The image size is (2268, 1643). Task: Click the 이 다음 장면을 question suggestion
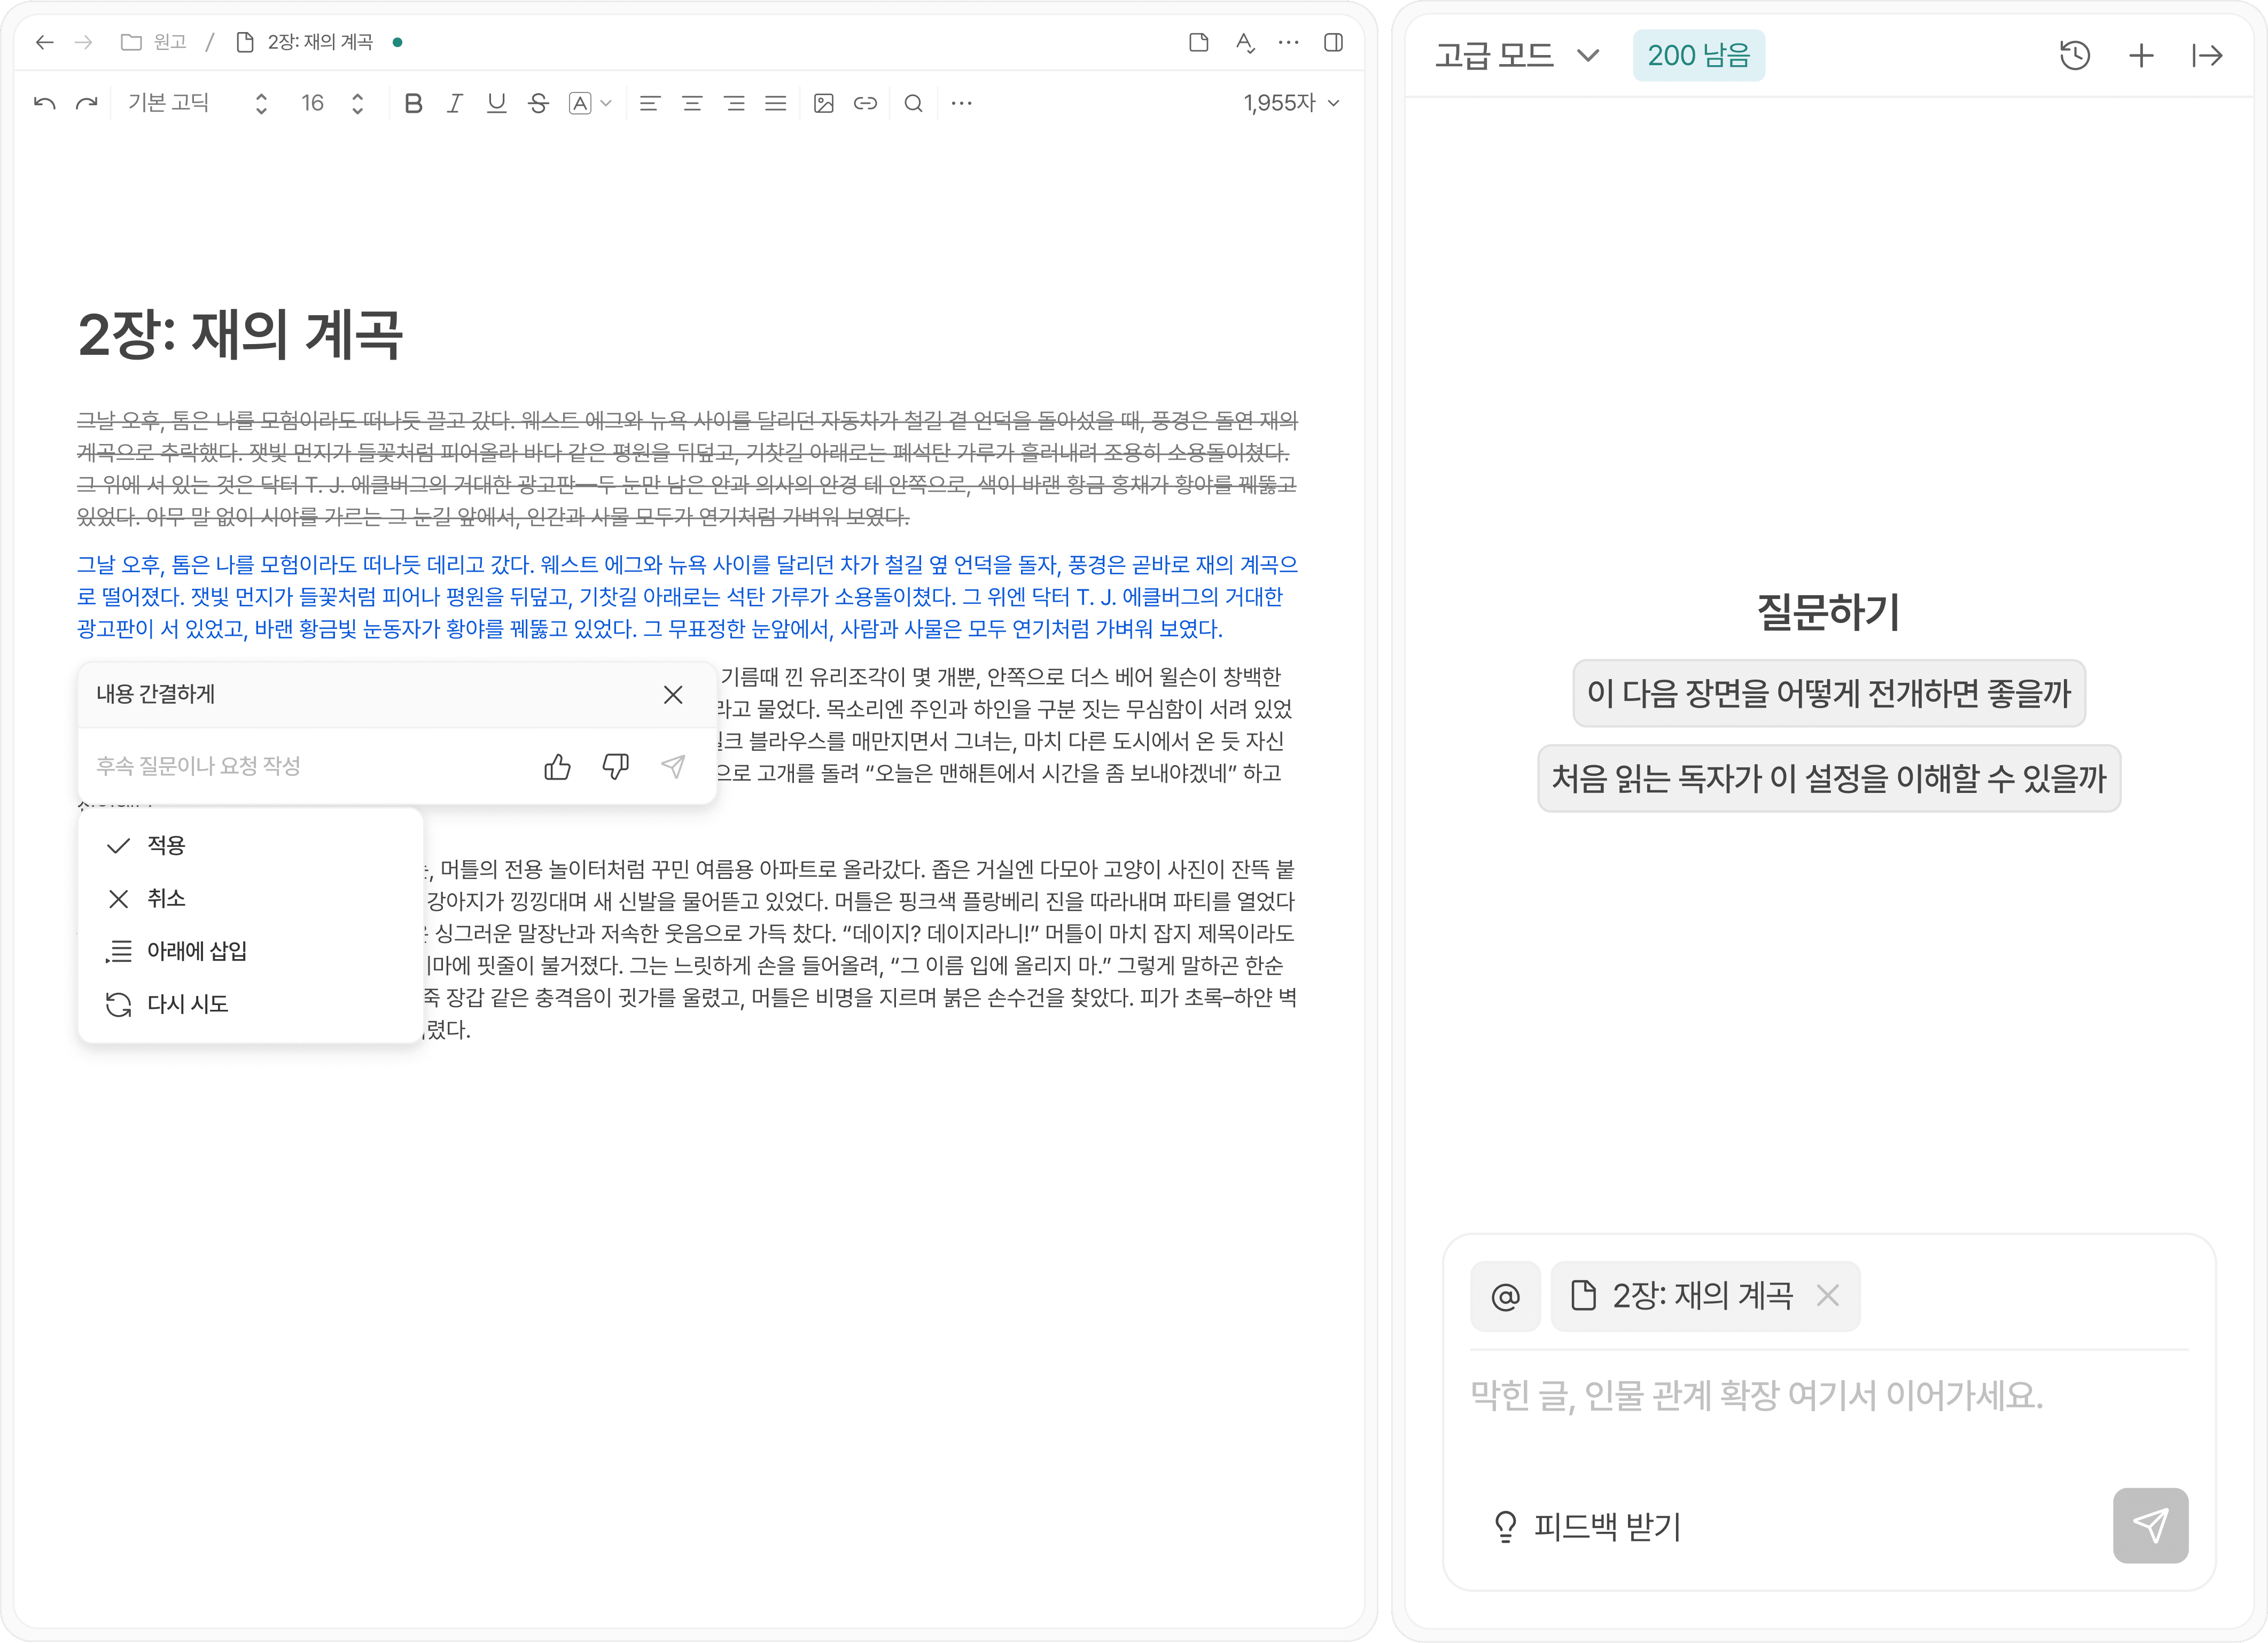(1828, 693)
